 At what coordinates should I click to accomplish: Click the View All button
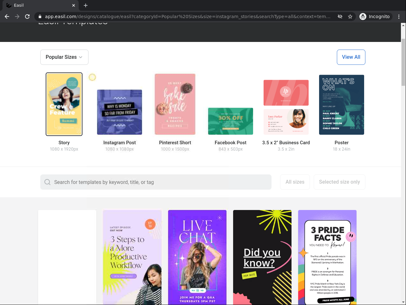coord(351,57)
